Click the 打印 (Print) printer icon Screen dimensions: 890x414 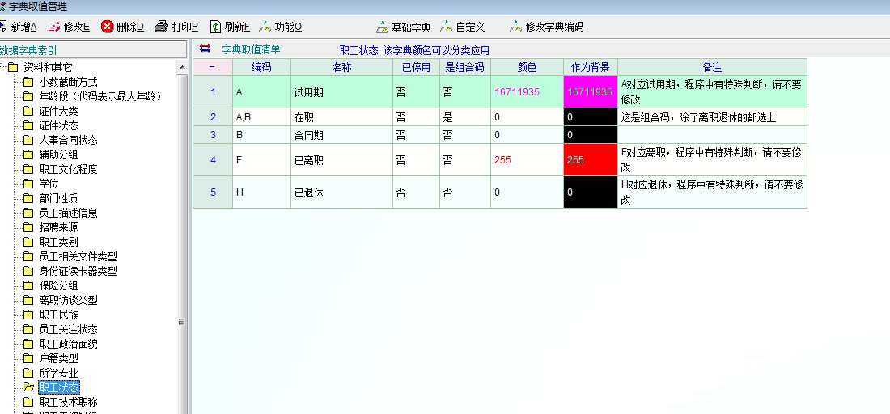click(x=162, y=27)
